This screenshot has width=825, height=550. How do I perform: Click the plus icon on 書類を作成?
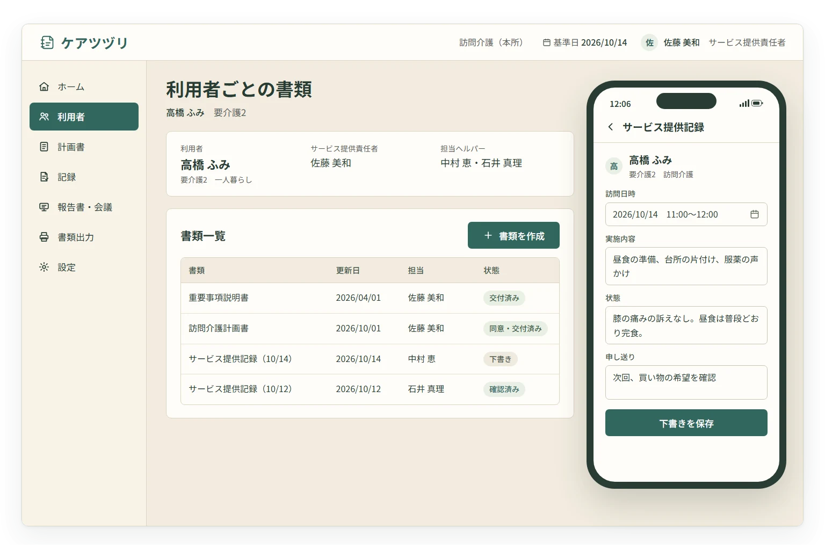(x=488, y=235)
